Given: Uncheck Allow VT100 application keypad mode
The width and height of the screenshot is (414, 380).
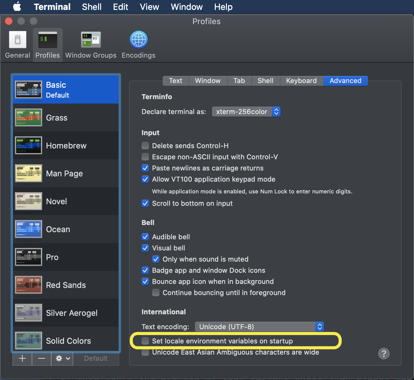Looking at the screenshot, I should (145, 179).
